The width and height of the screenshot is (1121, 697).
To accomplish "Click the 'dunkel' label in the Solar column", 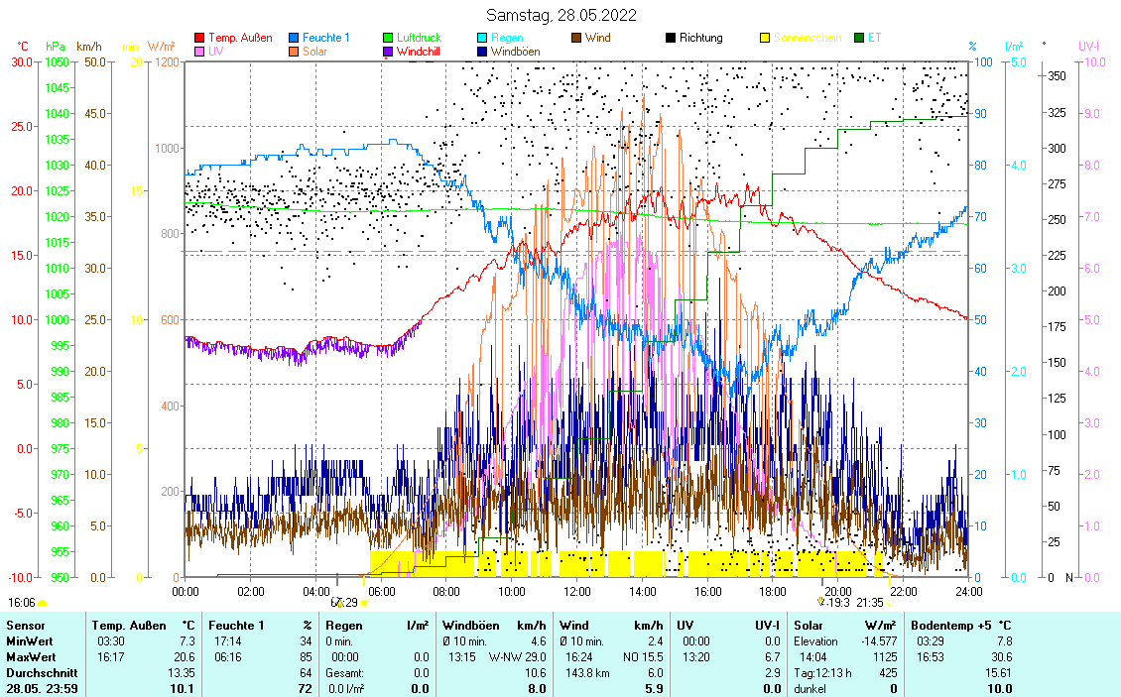I will (810, 689).
